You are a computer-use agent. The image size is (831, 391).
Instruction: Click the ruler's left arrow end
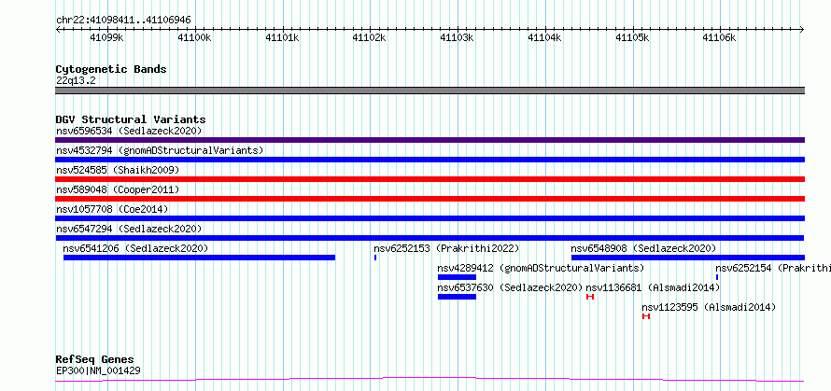pyautogui.click(x=57, y=29)
